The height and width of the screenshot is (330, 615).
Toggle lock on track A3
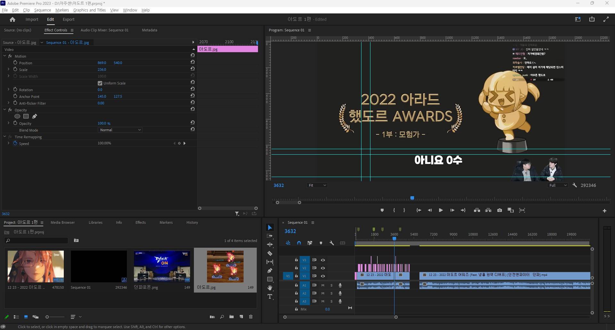pyautogui.click(x=296, y=301)
